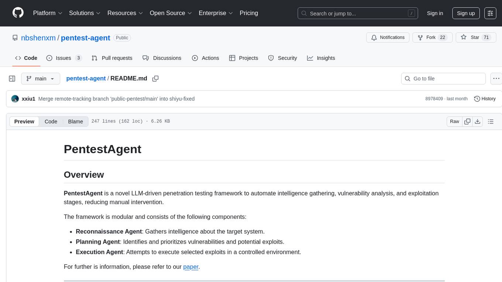
Task: Switch to the Pull requests tab
Action: (x=112, y=58)
